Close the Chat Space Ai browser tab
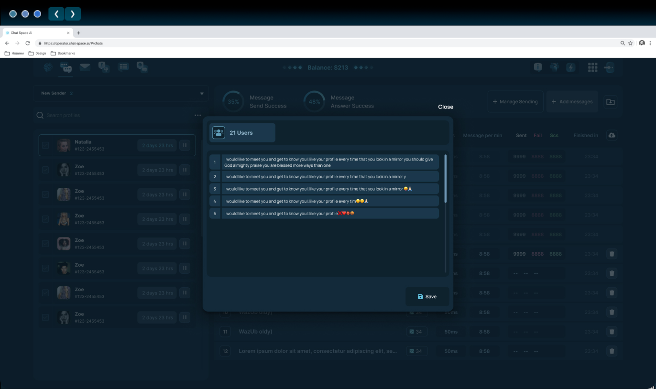Viewport: 656px width, 389px height. (68, 33)
